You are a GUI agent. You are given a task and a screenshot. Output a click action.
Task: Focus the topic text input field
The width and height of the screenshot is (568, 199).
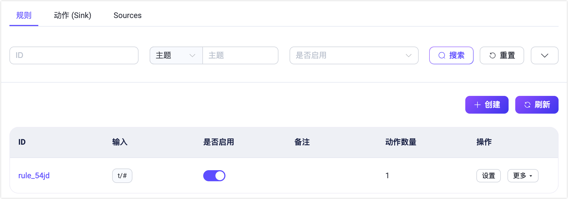pos(240,55)
